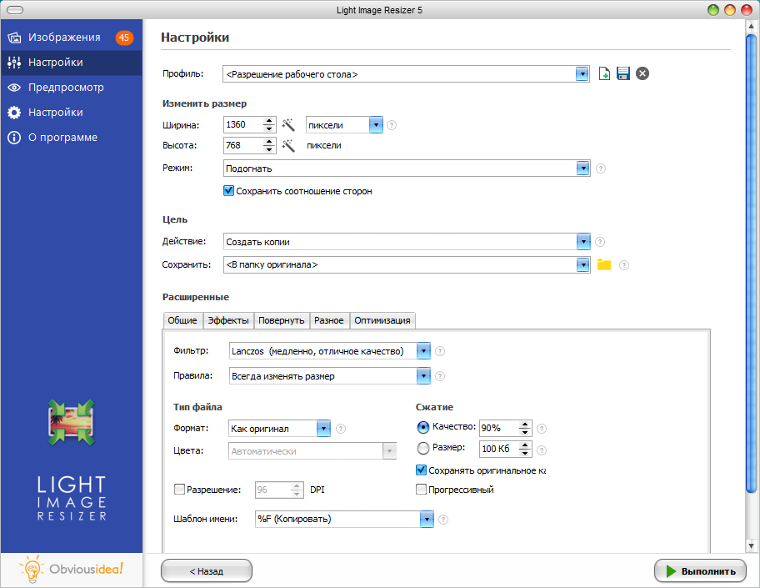Click the new profile icon next to Профиль
Screen dimensions: 760x588
coord(605,74)
